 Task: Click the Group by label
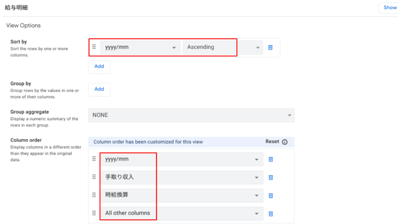tap(21, 83)
